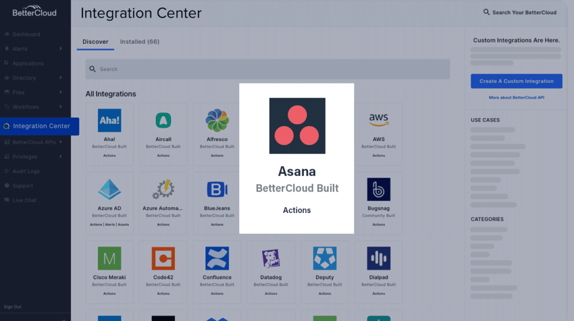Viewport: 574px width, 321px height.
Task: Click the Bugsnag integration logo
Action: (x=378, y=189)
